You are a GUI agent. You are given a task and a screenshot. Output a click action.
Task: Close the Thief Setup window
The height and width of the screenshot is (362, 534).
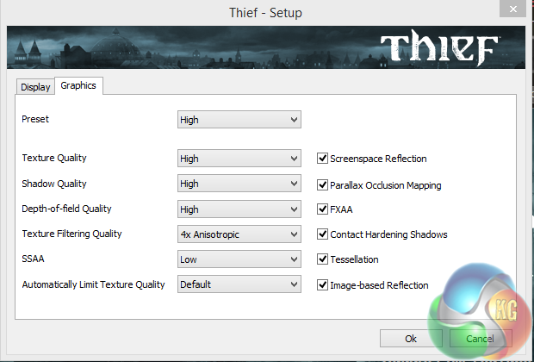click(x=513, y=9)
